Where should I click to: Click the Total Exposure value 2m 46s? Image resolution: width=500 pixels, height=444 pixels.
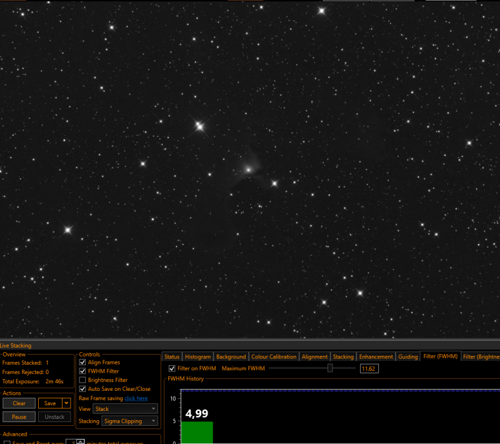click(x=54, y=381)
